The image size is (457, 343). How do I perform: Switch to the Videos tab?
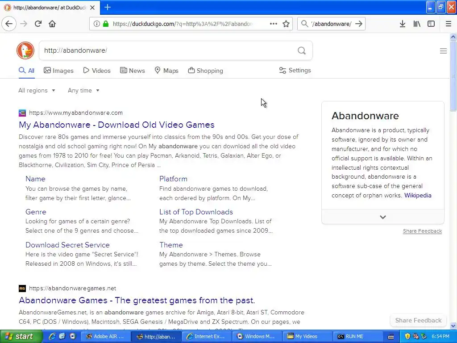(97, 71)
